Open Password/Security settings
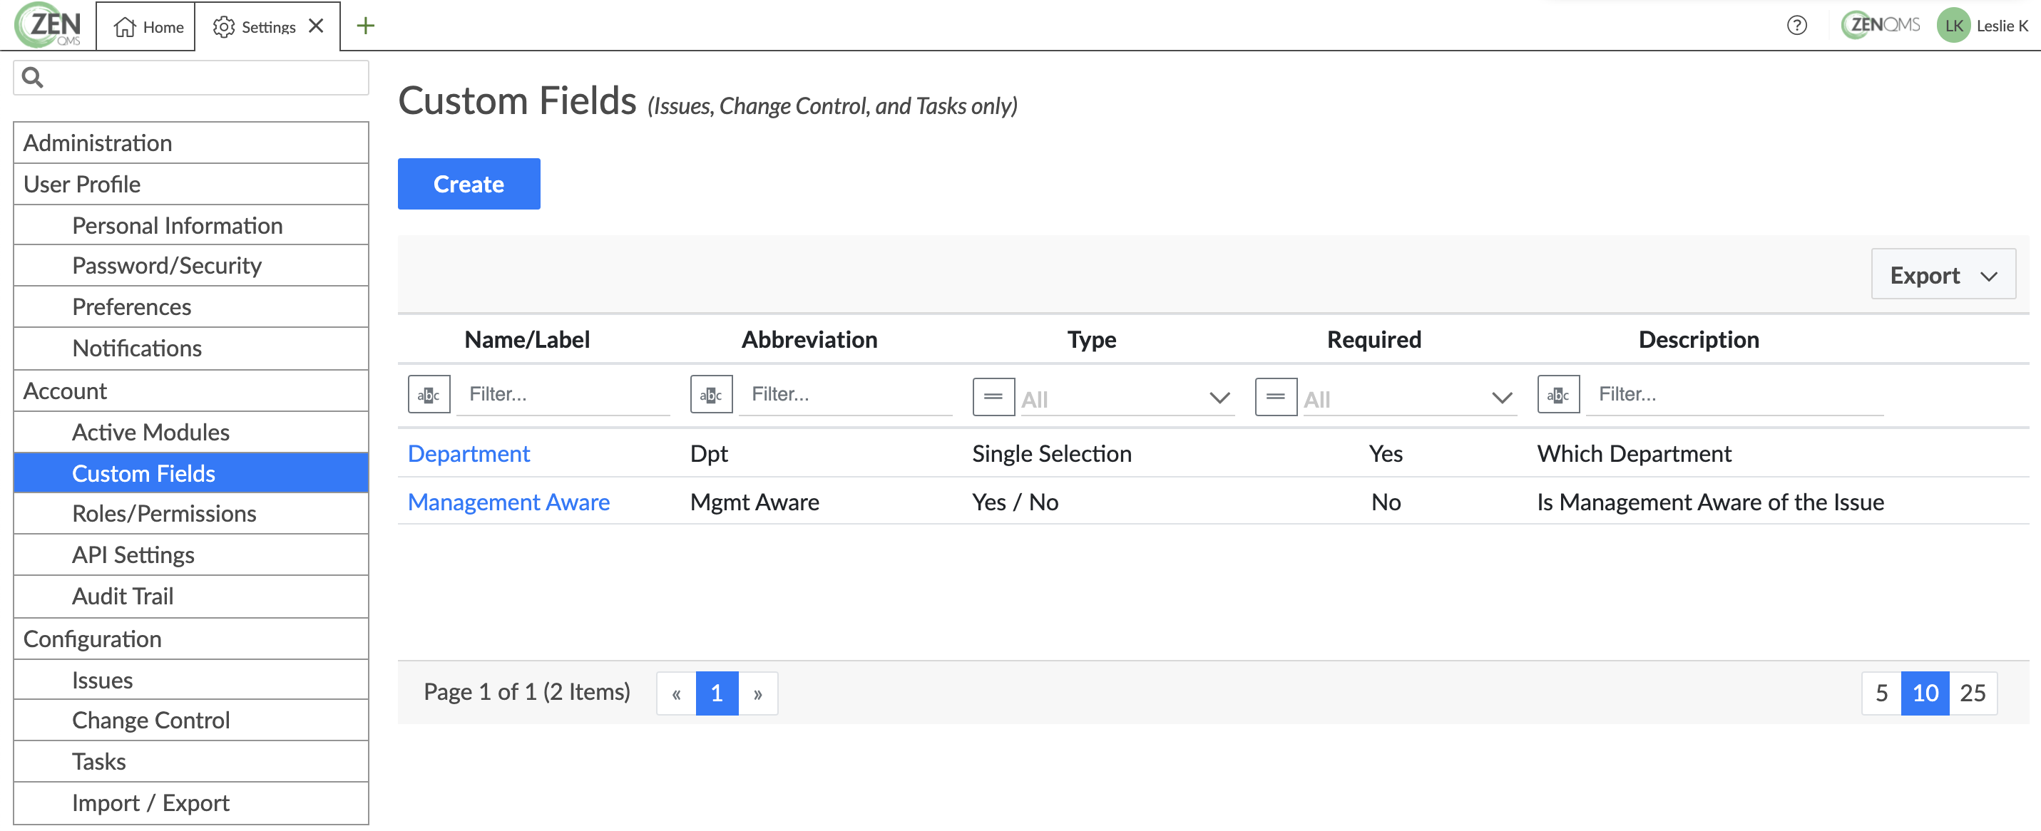 (191, 265)
